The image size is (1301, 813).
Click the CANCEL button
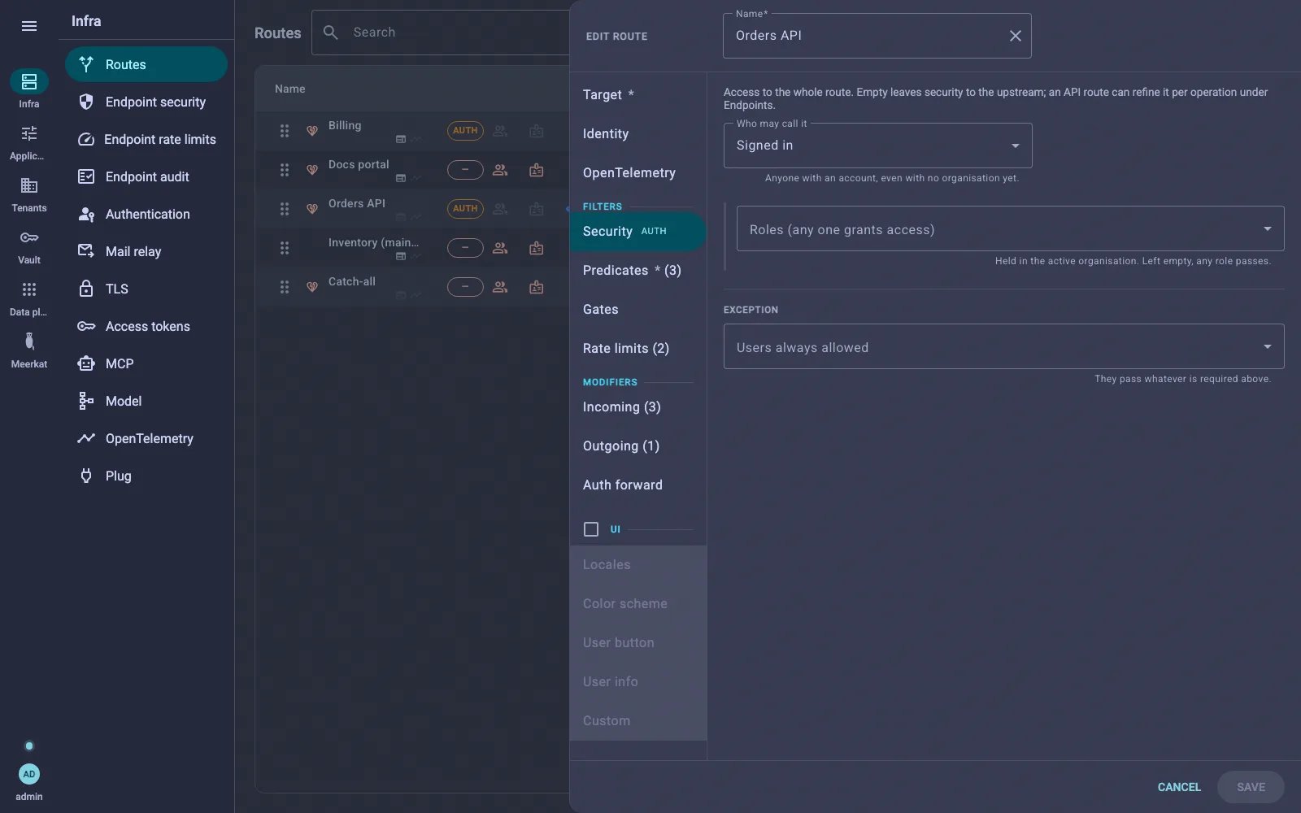tap(1179, 787)
